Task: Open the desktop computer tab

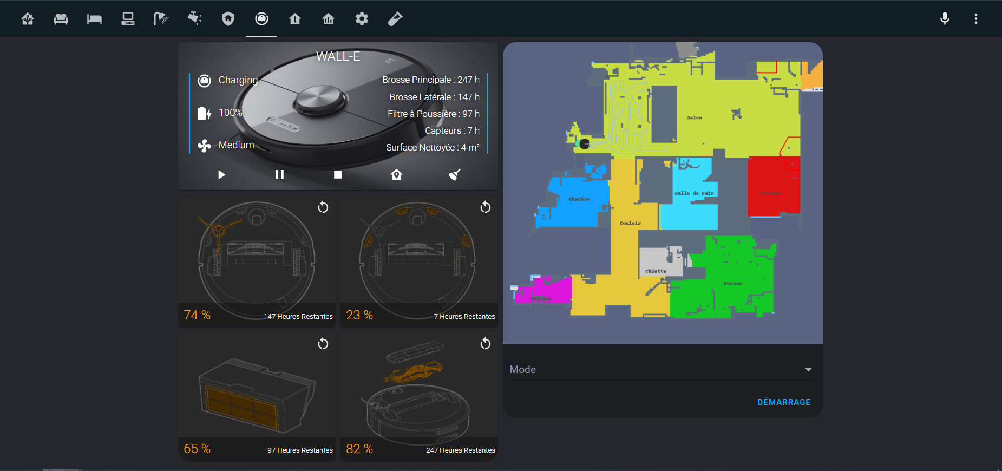Action: click(x=128, y=19)
